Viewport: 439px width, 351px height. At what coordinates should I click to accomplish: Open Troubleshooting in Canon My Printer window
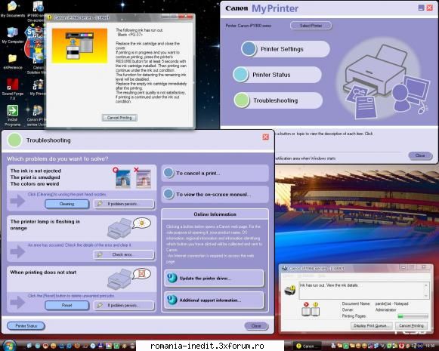278,100
